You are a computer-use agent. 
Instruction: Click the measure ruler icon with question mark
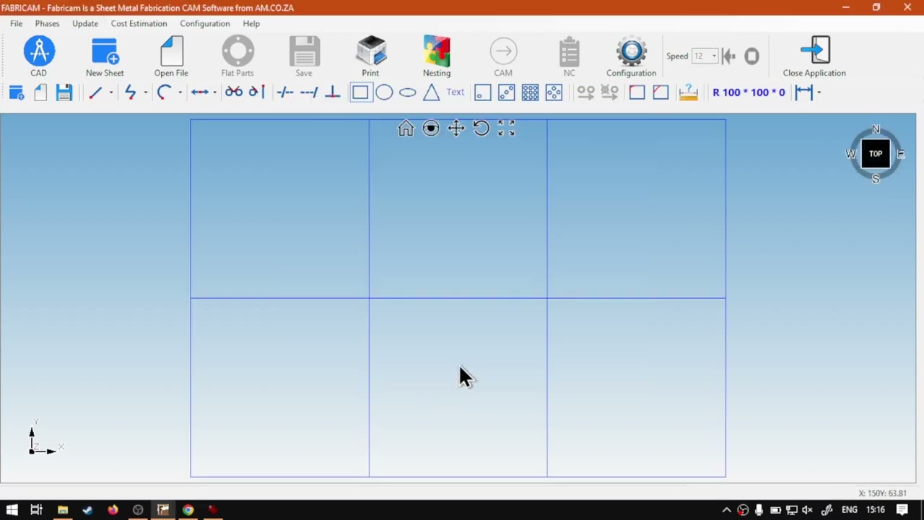[x=689, y=92]
